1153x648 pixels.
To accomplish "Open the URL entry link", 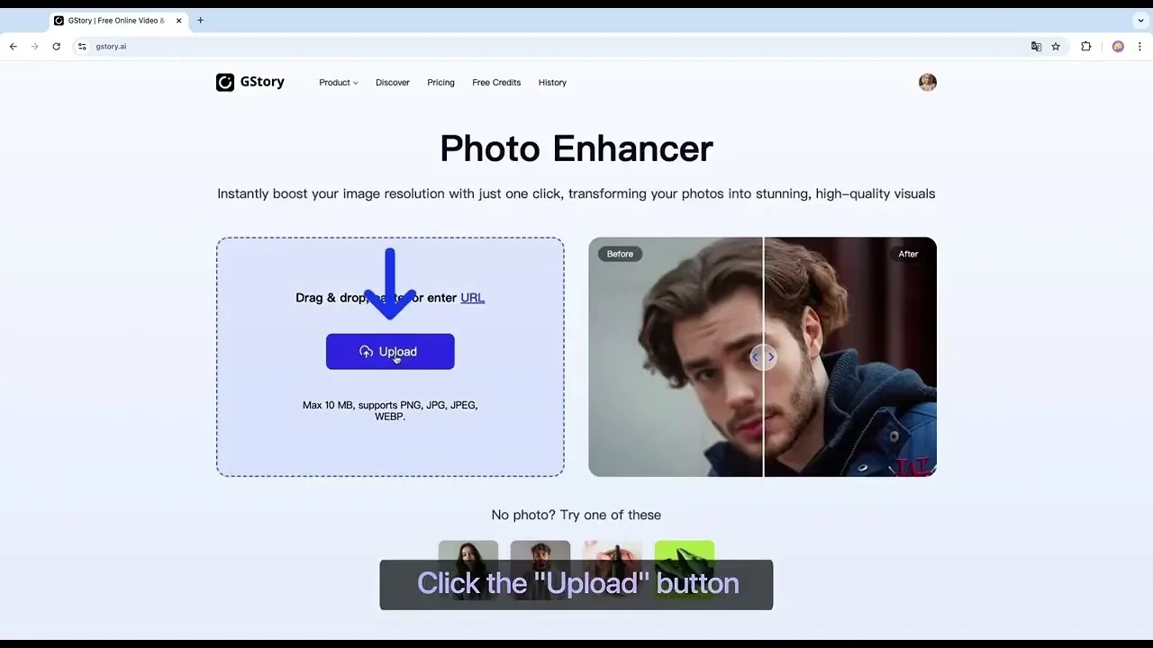I will tap(473, 297).
